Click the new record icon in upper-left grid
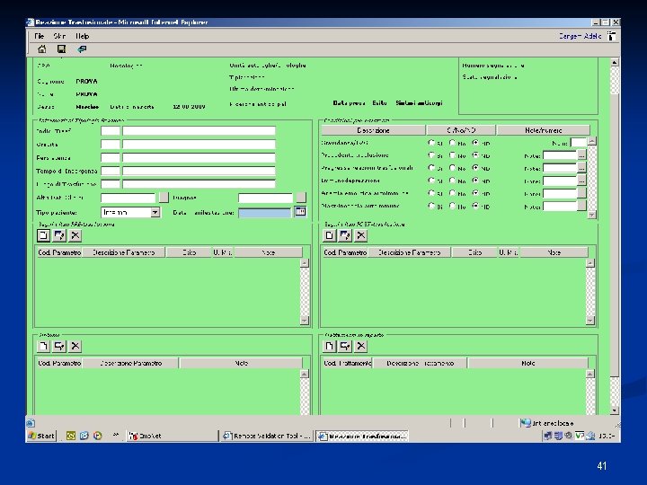Screen dimensions: 647x485 coord(42,235)
